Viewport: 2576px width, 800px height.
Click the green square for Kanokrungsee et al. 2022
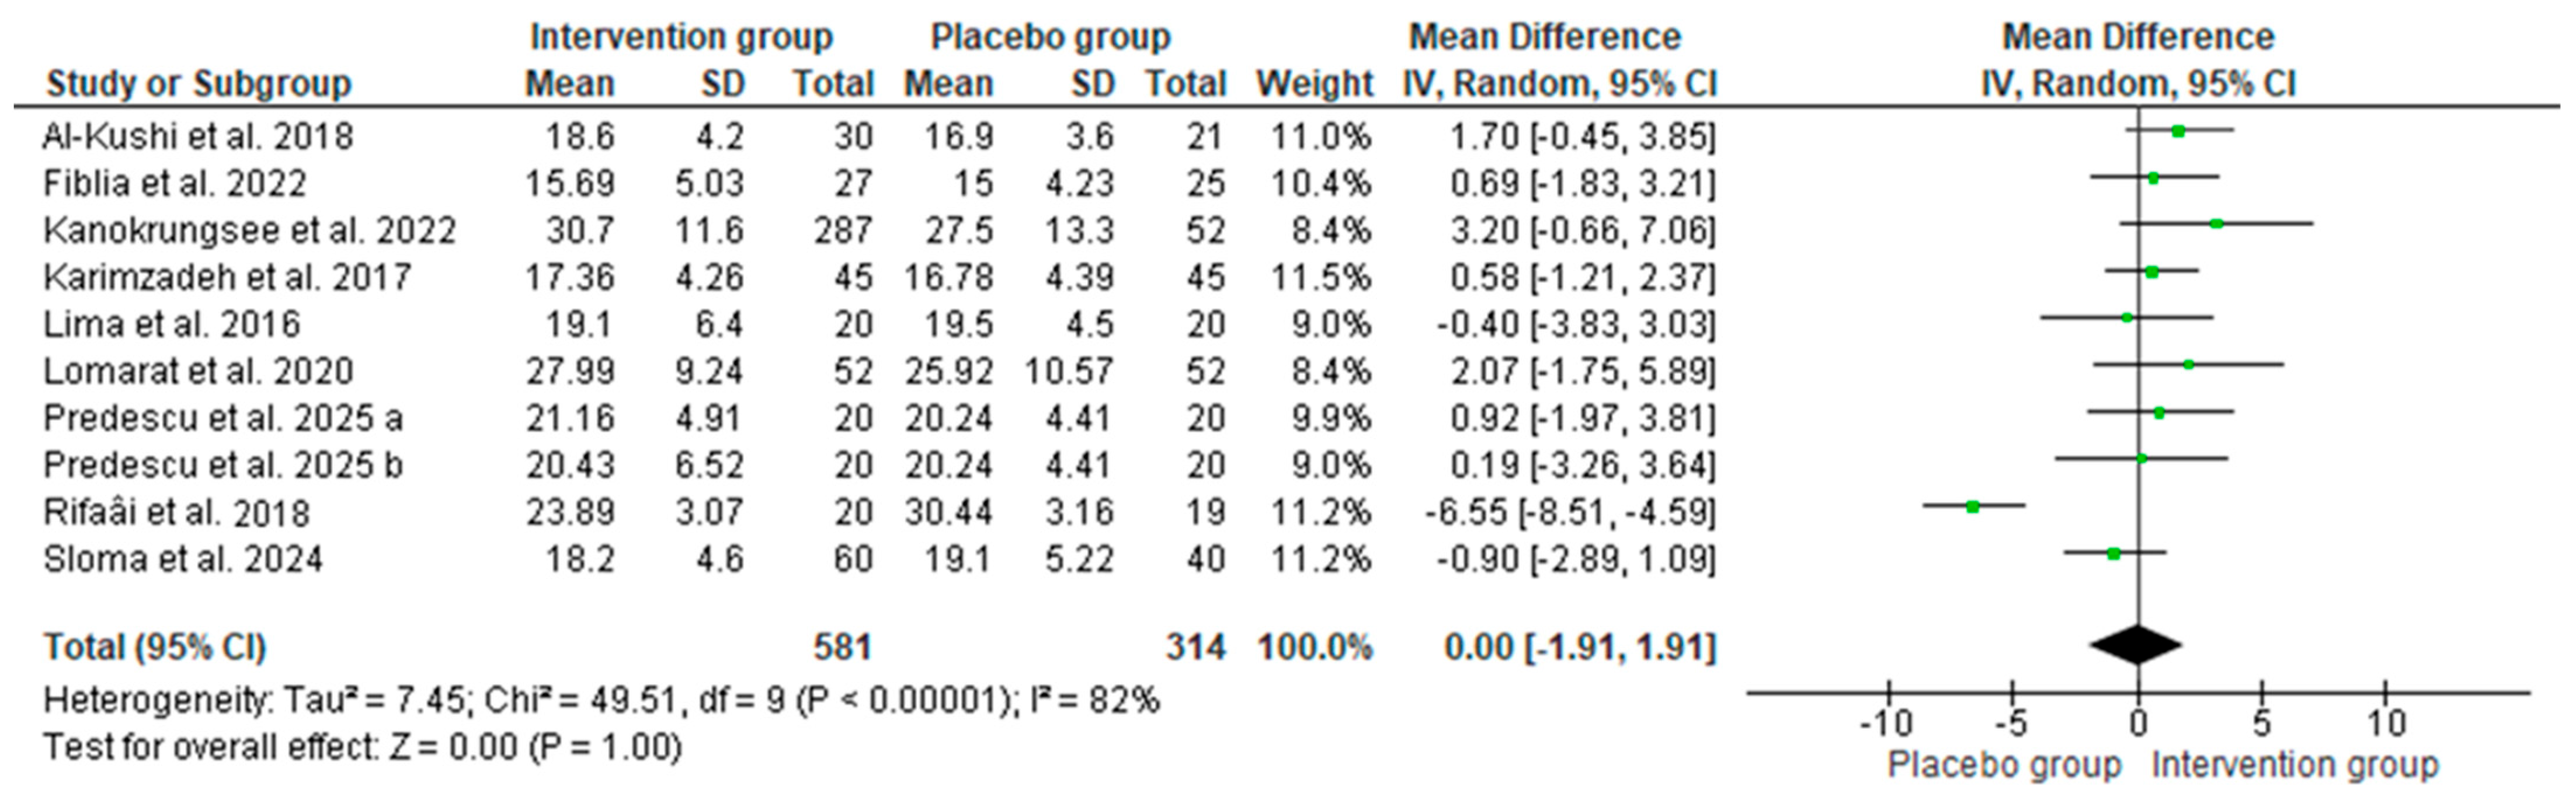pyautogui.click(x=2216, y=223)
